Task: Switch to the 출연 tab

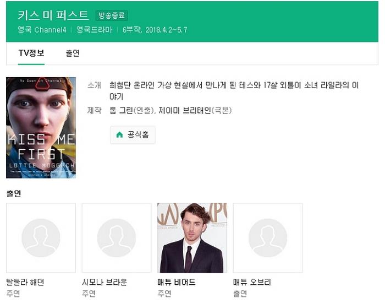Action: pos(73,53)
